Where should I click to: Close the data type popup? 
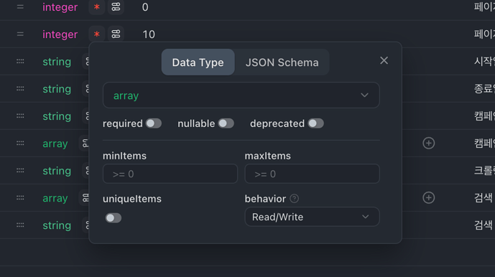[x=384, y=60]
